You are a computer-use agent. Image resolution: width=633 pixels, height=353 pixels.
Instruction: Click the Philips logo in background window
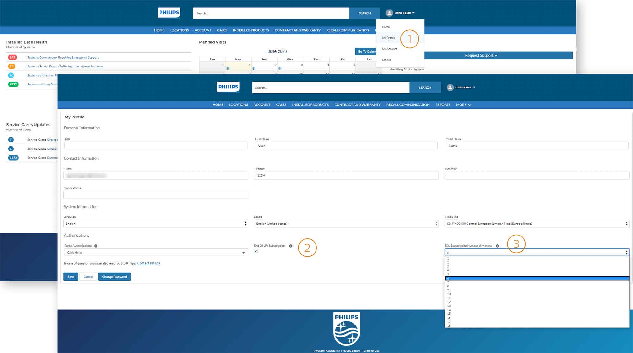click(169, 13)
